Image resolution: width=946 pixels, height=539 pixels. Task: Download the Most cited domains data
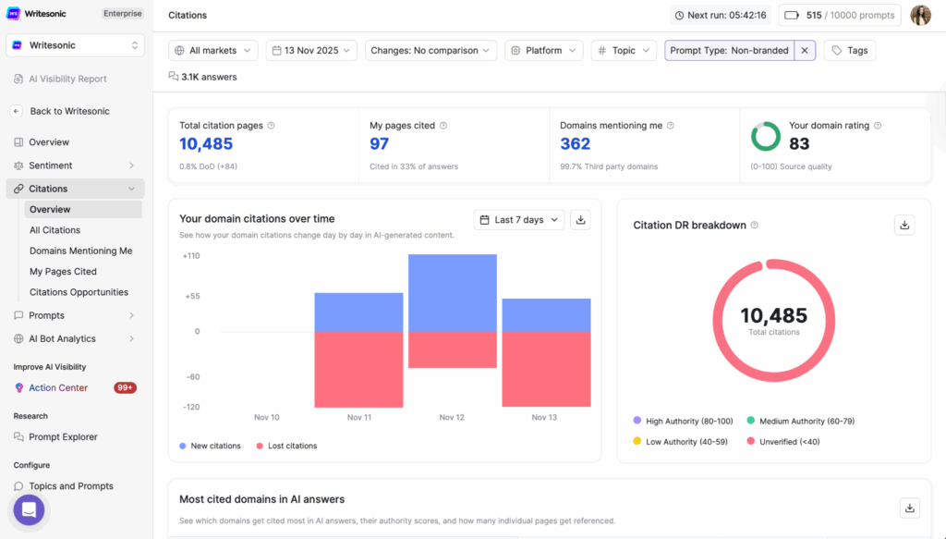click(x=910, y=508)
